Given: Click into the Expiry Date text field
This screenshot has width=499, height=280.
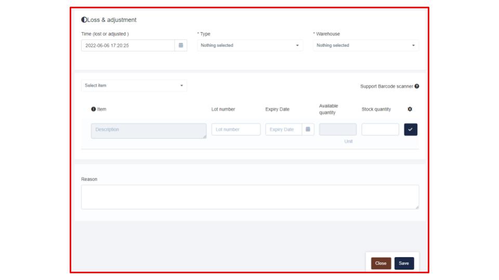Looking at the screenshot, I should [284, 130].
